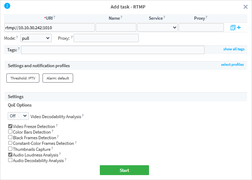Viewport: 252px width, 180px height.
Task: Uncheck Video Freeze Detection
Action: (x=10, y=126)
